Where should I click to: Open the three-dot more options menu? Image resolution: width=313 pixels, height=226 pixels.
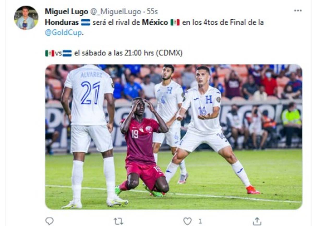(298, 11)
